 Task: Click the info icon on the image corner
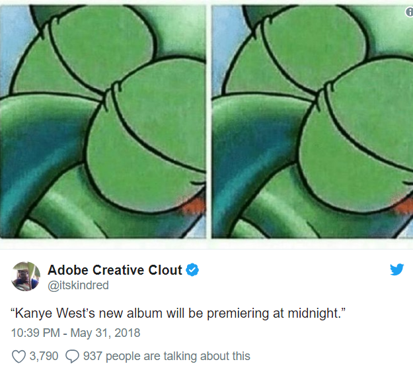[x=409, y=12]
